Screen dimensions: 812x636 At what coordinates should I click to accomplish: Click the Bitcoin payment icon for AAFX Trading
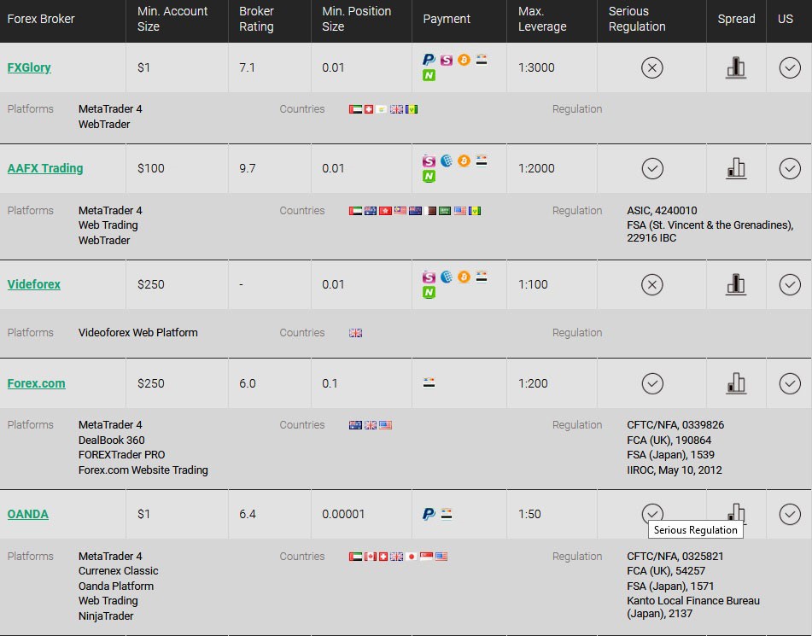pyautogui.click(x=464, y=160)
